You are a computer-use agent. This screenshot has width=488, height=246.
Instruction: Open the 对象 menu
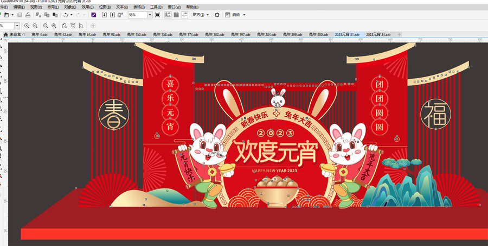tap(70, 7)
